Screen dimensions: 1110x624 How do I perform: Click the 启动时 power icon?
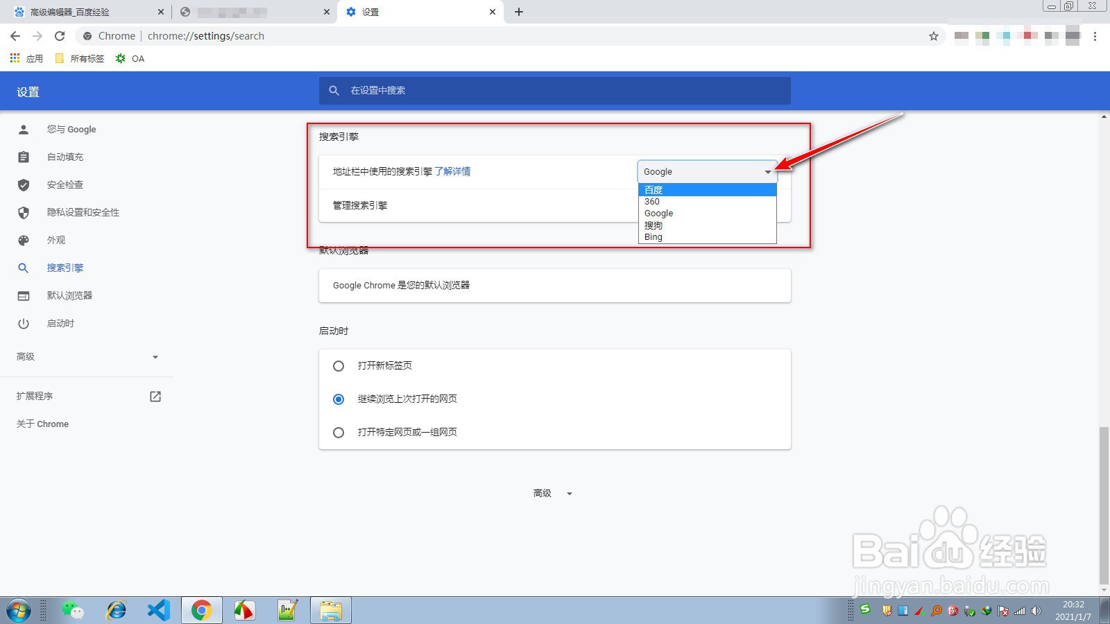point(24,323)
